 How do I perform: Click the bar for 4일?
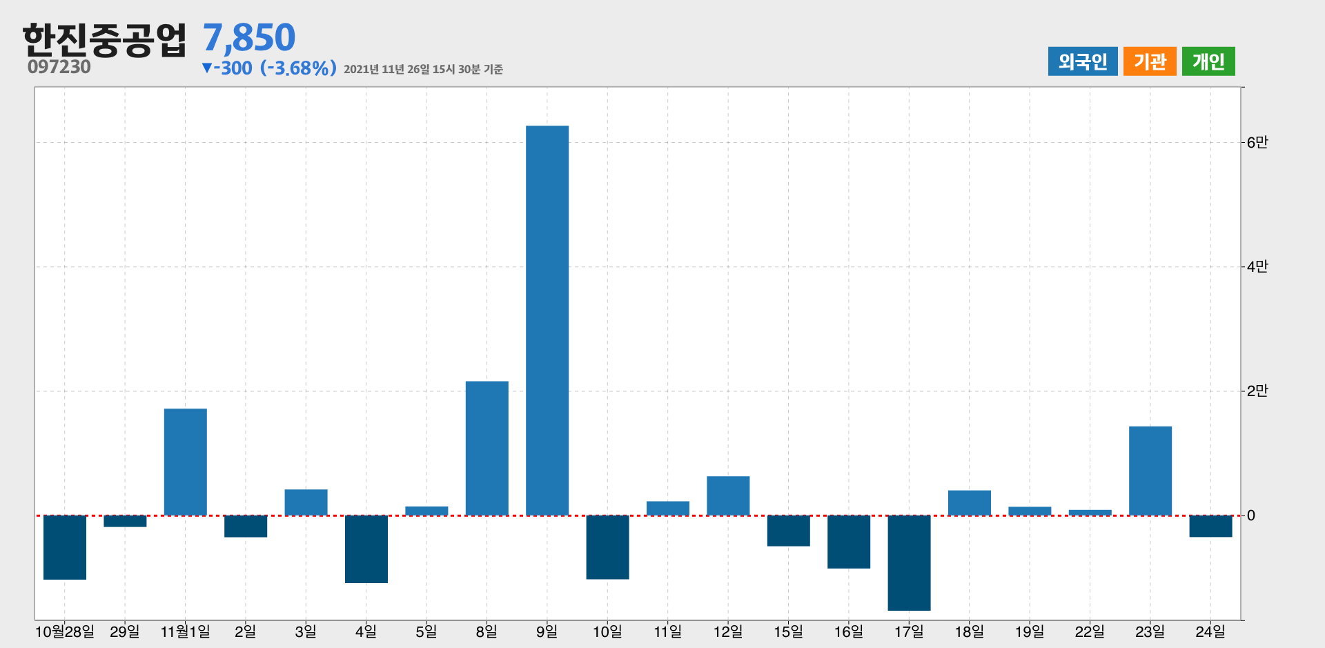pos(366,549)
